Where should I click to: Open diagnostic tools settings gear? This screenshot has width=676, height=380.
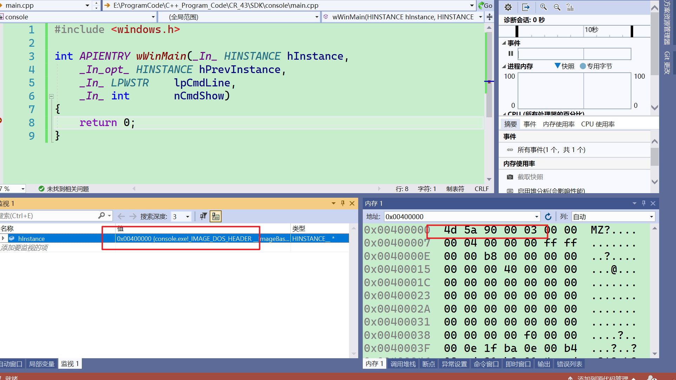508,7
